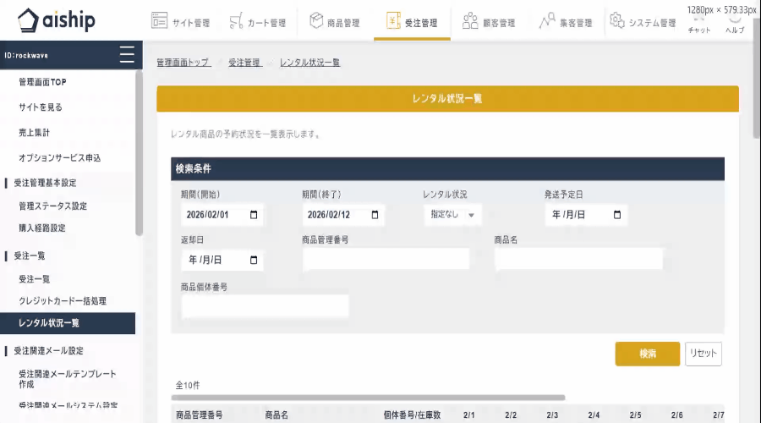Expand the レンタル状況 dropdown
The height and width of the screenshot is (423, 761).
(452, 215)
